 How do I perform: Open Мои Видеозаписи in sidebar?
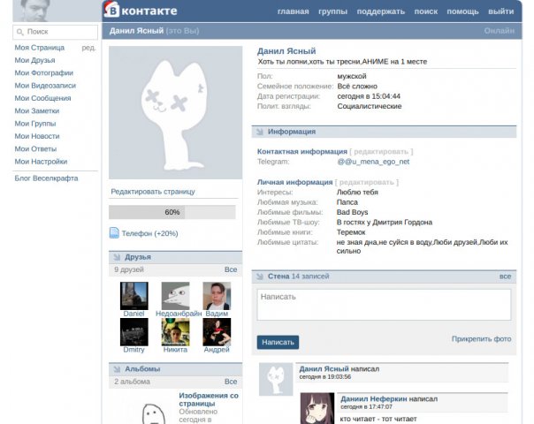[45, 86]
